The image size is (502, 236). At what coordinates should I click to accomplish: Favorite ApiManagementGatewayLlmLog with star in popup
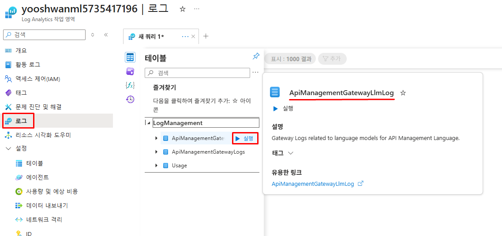[403, 93]
